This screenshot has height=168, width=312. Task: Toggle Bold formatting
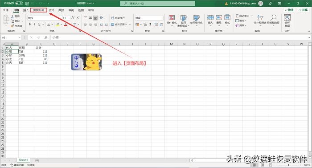pyautogui.click(x=30, y=24)
